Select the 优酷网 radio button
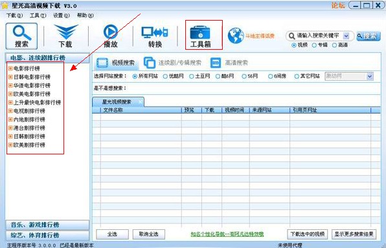386x248 pixels. click(165, 76)
